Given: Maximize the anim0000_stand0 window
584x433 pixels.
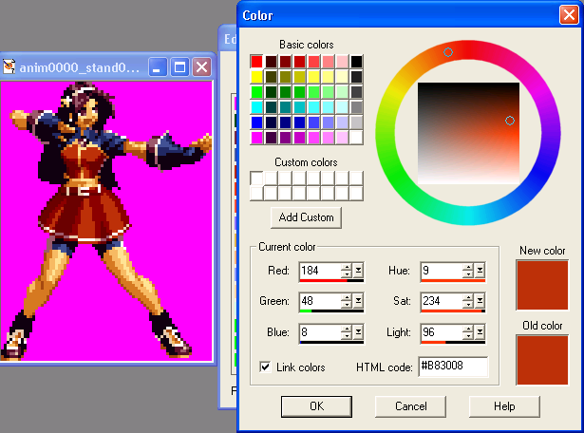Looking at the screenshot, I should coord(179,67).
